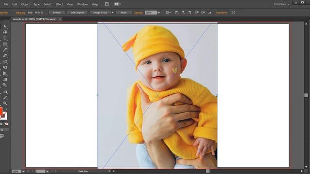
Task: Switch to Draw Normal mode
Action: point(2,130)
